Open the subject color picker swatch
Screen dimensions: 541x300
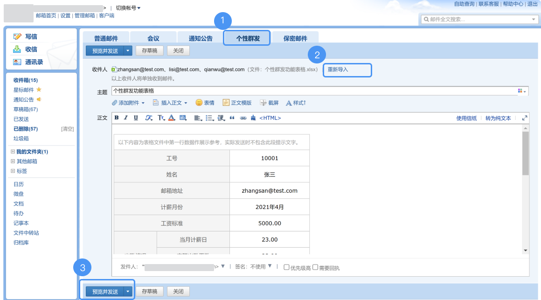[521, 91]
